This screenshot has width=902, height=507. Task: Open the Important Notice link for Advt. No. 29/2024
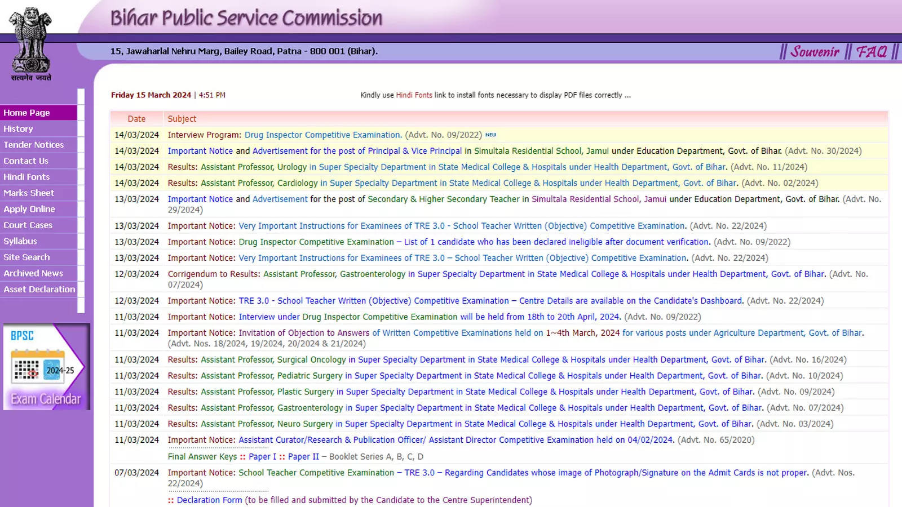(x=200, y=199)
